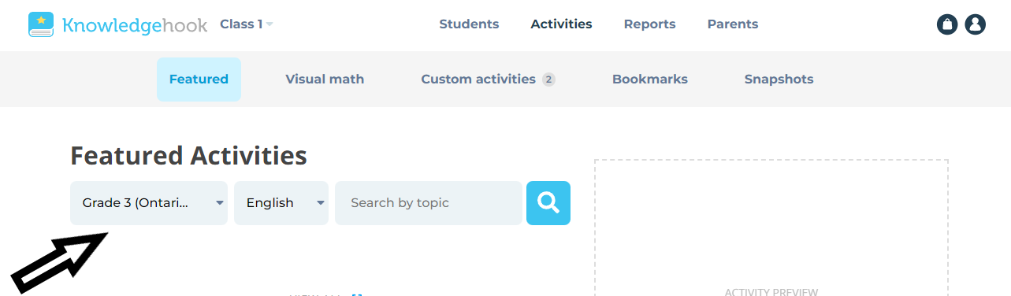Switch to the Visual math tab
This screenshot has height=296, width=1011.
point(325,80)
